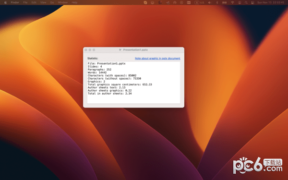Zoom the Presentation1.pptx window with the green button

click(x=94, y=50)
